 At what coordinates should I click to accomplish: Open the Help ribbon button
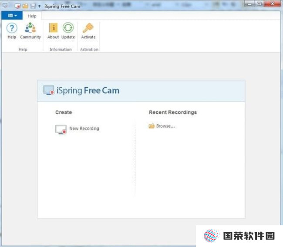12,31
